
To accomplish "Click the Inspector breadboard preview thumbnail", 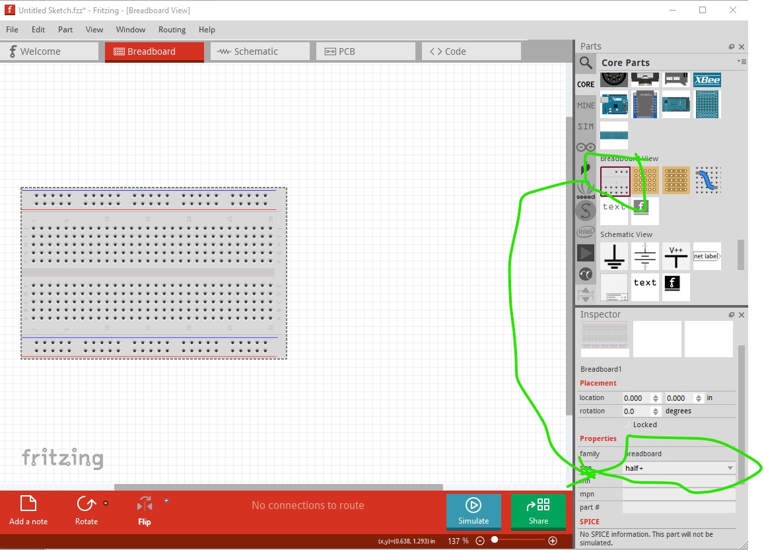I will [605, 339].
